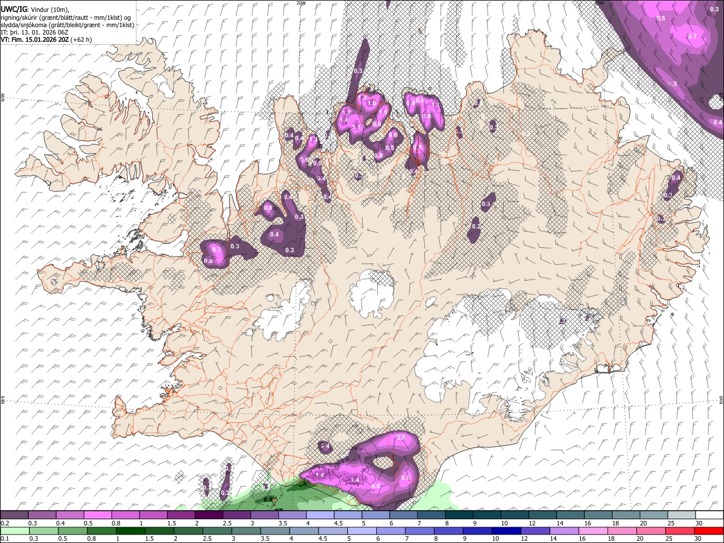
Task: Click the '0.3' value in the narrow northern purple streak
Action: click(x=357, y=71)
